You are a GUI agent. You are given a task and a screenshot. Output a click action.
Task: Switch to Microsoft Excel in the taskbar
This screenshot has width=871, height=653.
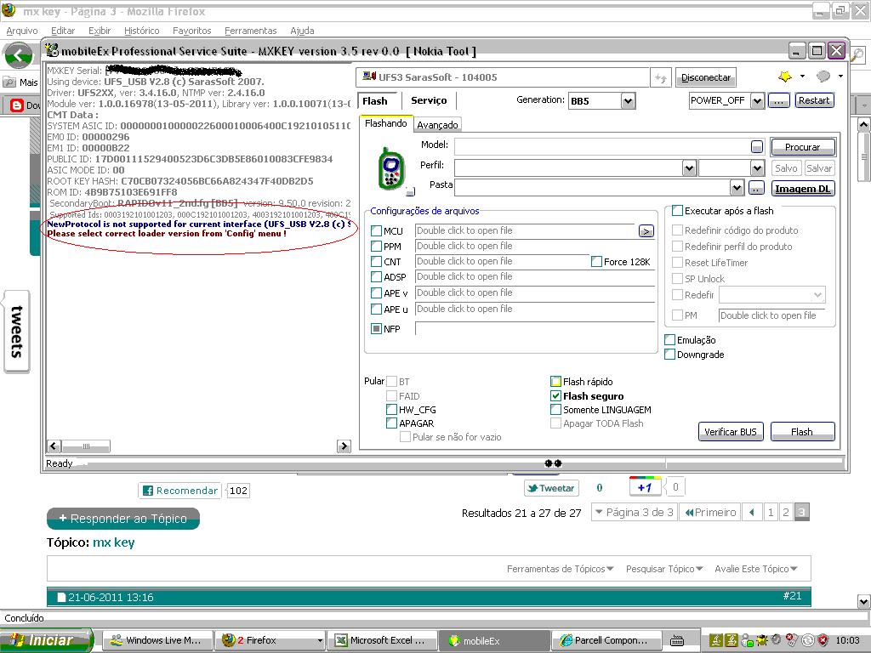(x=382, y=640)
